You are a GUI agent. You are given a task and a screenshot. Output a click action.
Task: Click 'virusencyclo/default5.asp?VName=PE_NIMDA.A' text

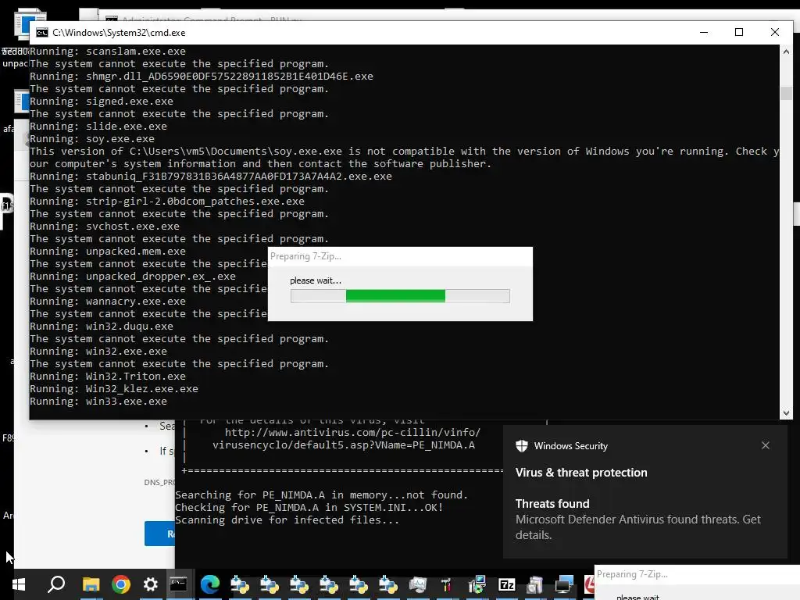click(x=344, y=445)
